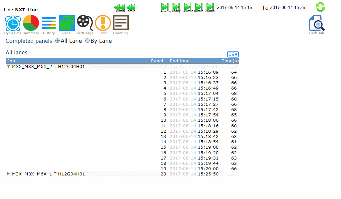341x199 pixels.
Task: Rewind time range by 10 minutes
Action: pos(119,7)
